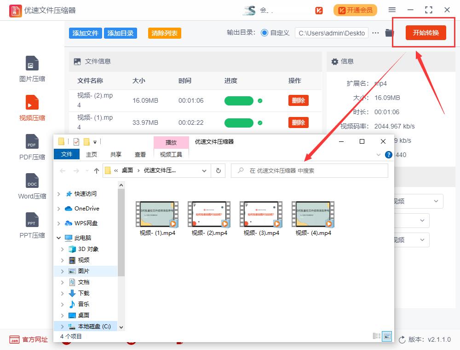Screen dimensions: 460x350
Task: Click 清除列表 to clear the file list
Action: click(164, 33)
